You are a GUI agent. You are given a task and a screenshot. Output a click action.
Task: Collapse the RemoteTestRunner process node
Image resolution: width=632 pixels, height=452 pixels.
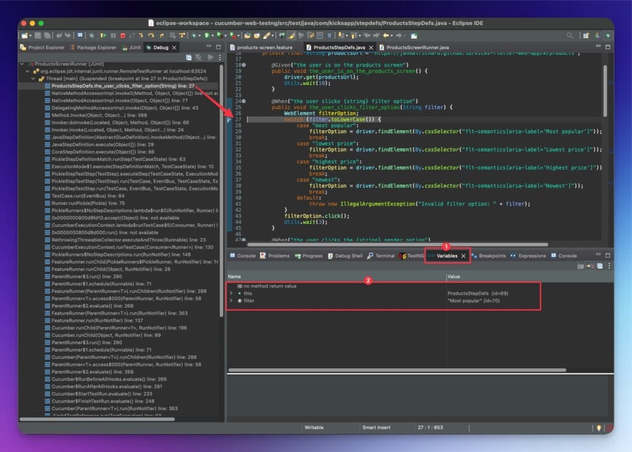point(27,71)
